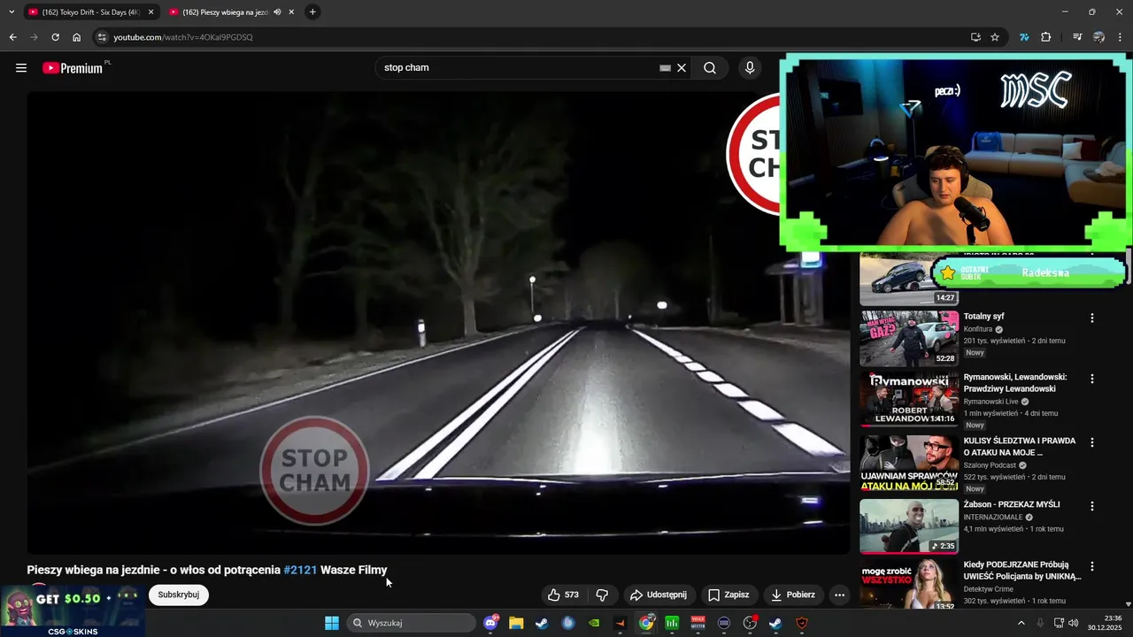The image size is (1133, 637).
Task: Open browser extensions puzzle icon
Action: [1046, 37]
